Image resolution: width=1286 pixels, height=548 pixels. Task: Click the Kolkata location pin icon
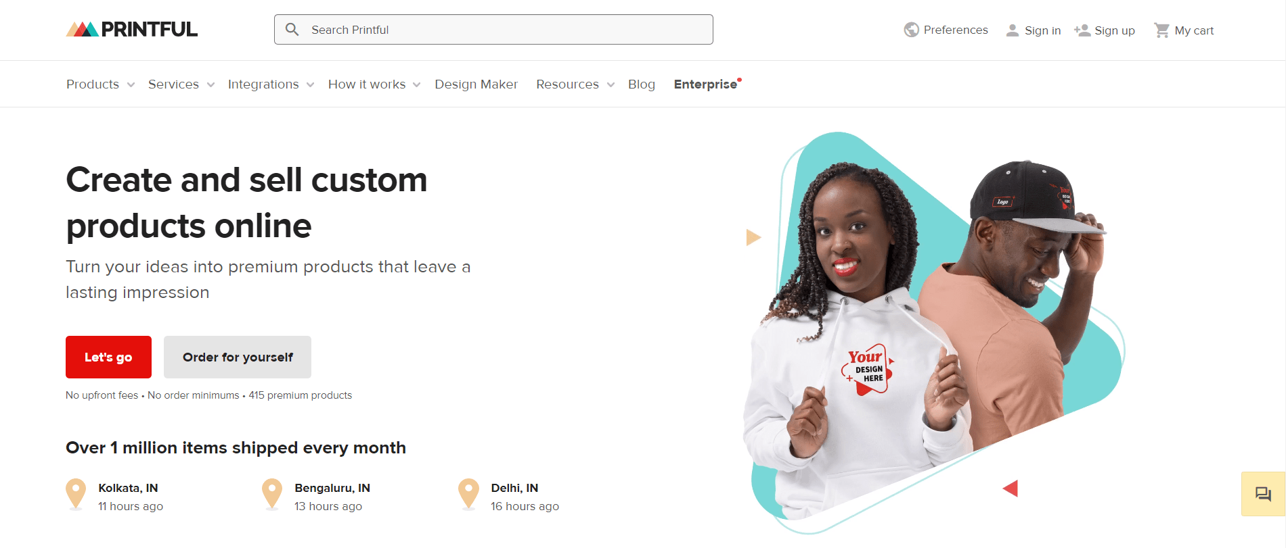coord(76,495)
